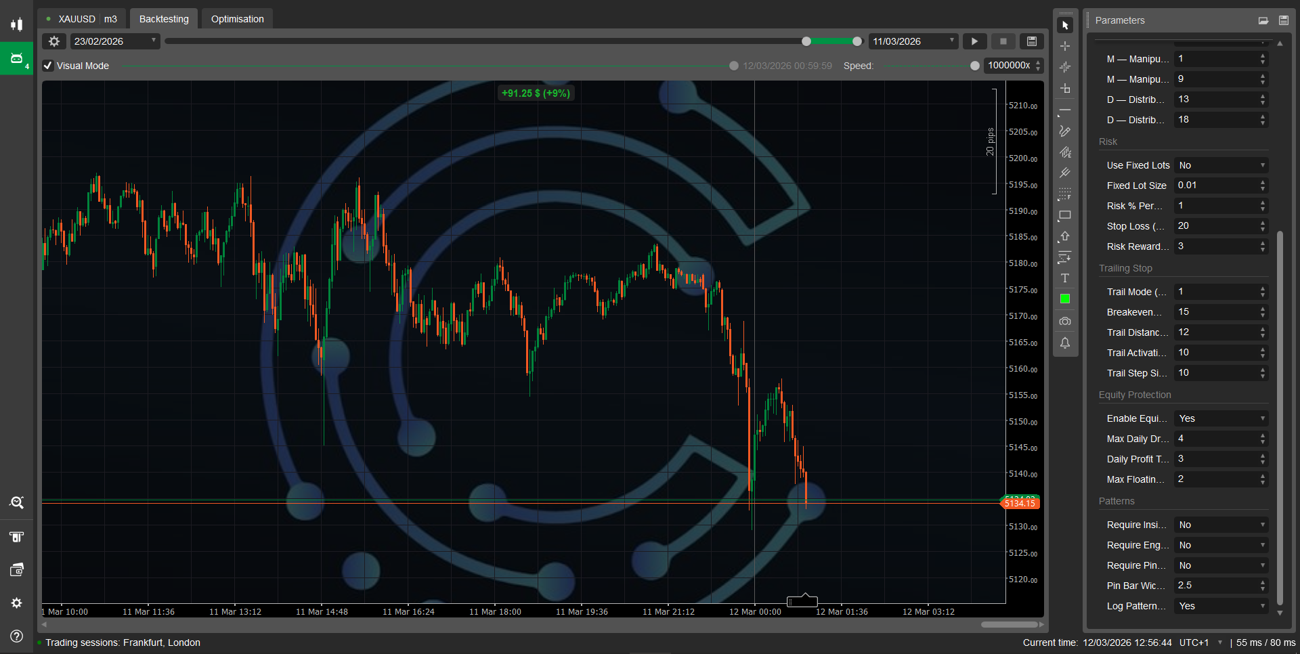Select the Backtesting tab
Image resolution: width=1300 pixels, height=654 pixels.
[x=164, y=19]
